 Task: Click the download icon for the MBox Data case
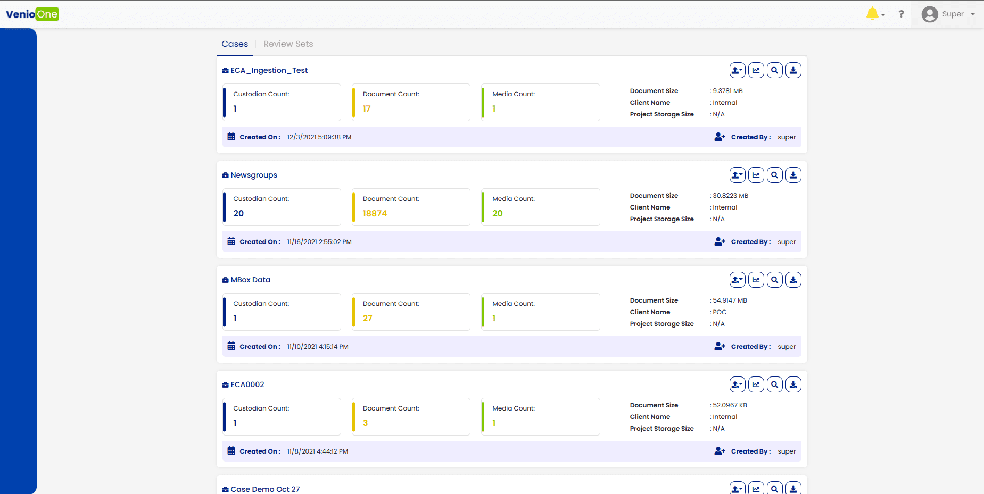click(793, 280)
